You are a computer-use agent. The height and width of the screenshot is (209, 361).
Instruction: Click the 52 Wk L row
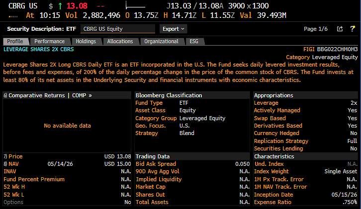click(x=67, y=195)
